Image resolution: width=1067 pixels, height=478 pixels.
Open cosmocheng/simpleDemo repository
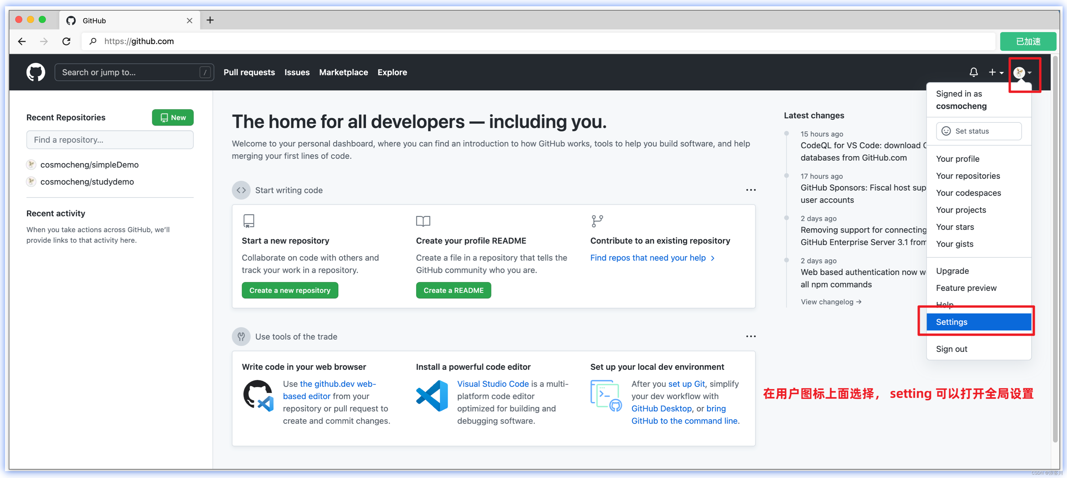coord(89,165)
